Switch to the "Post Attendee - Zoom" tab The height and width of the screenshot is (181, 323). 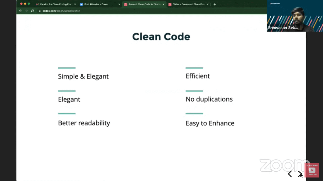(97, 4)
